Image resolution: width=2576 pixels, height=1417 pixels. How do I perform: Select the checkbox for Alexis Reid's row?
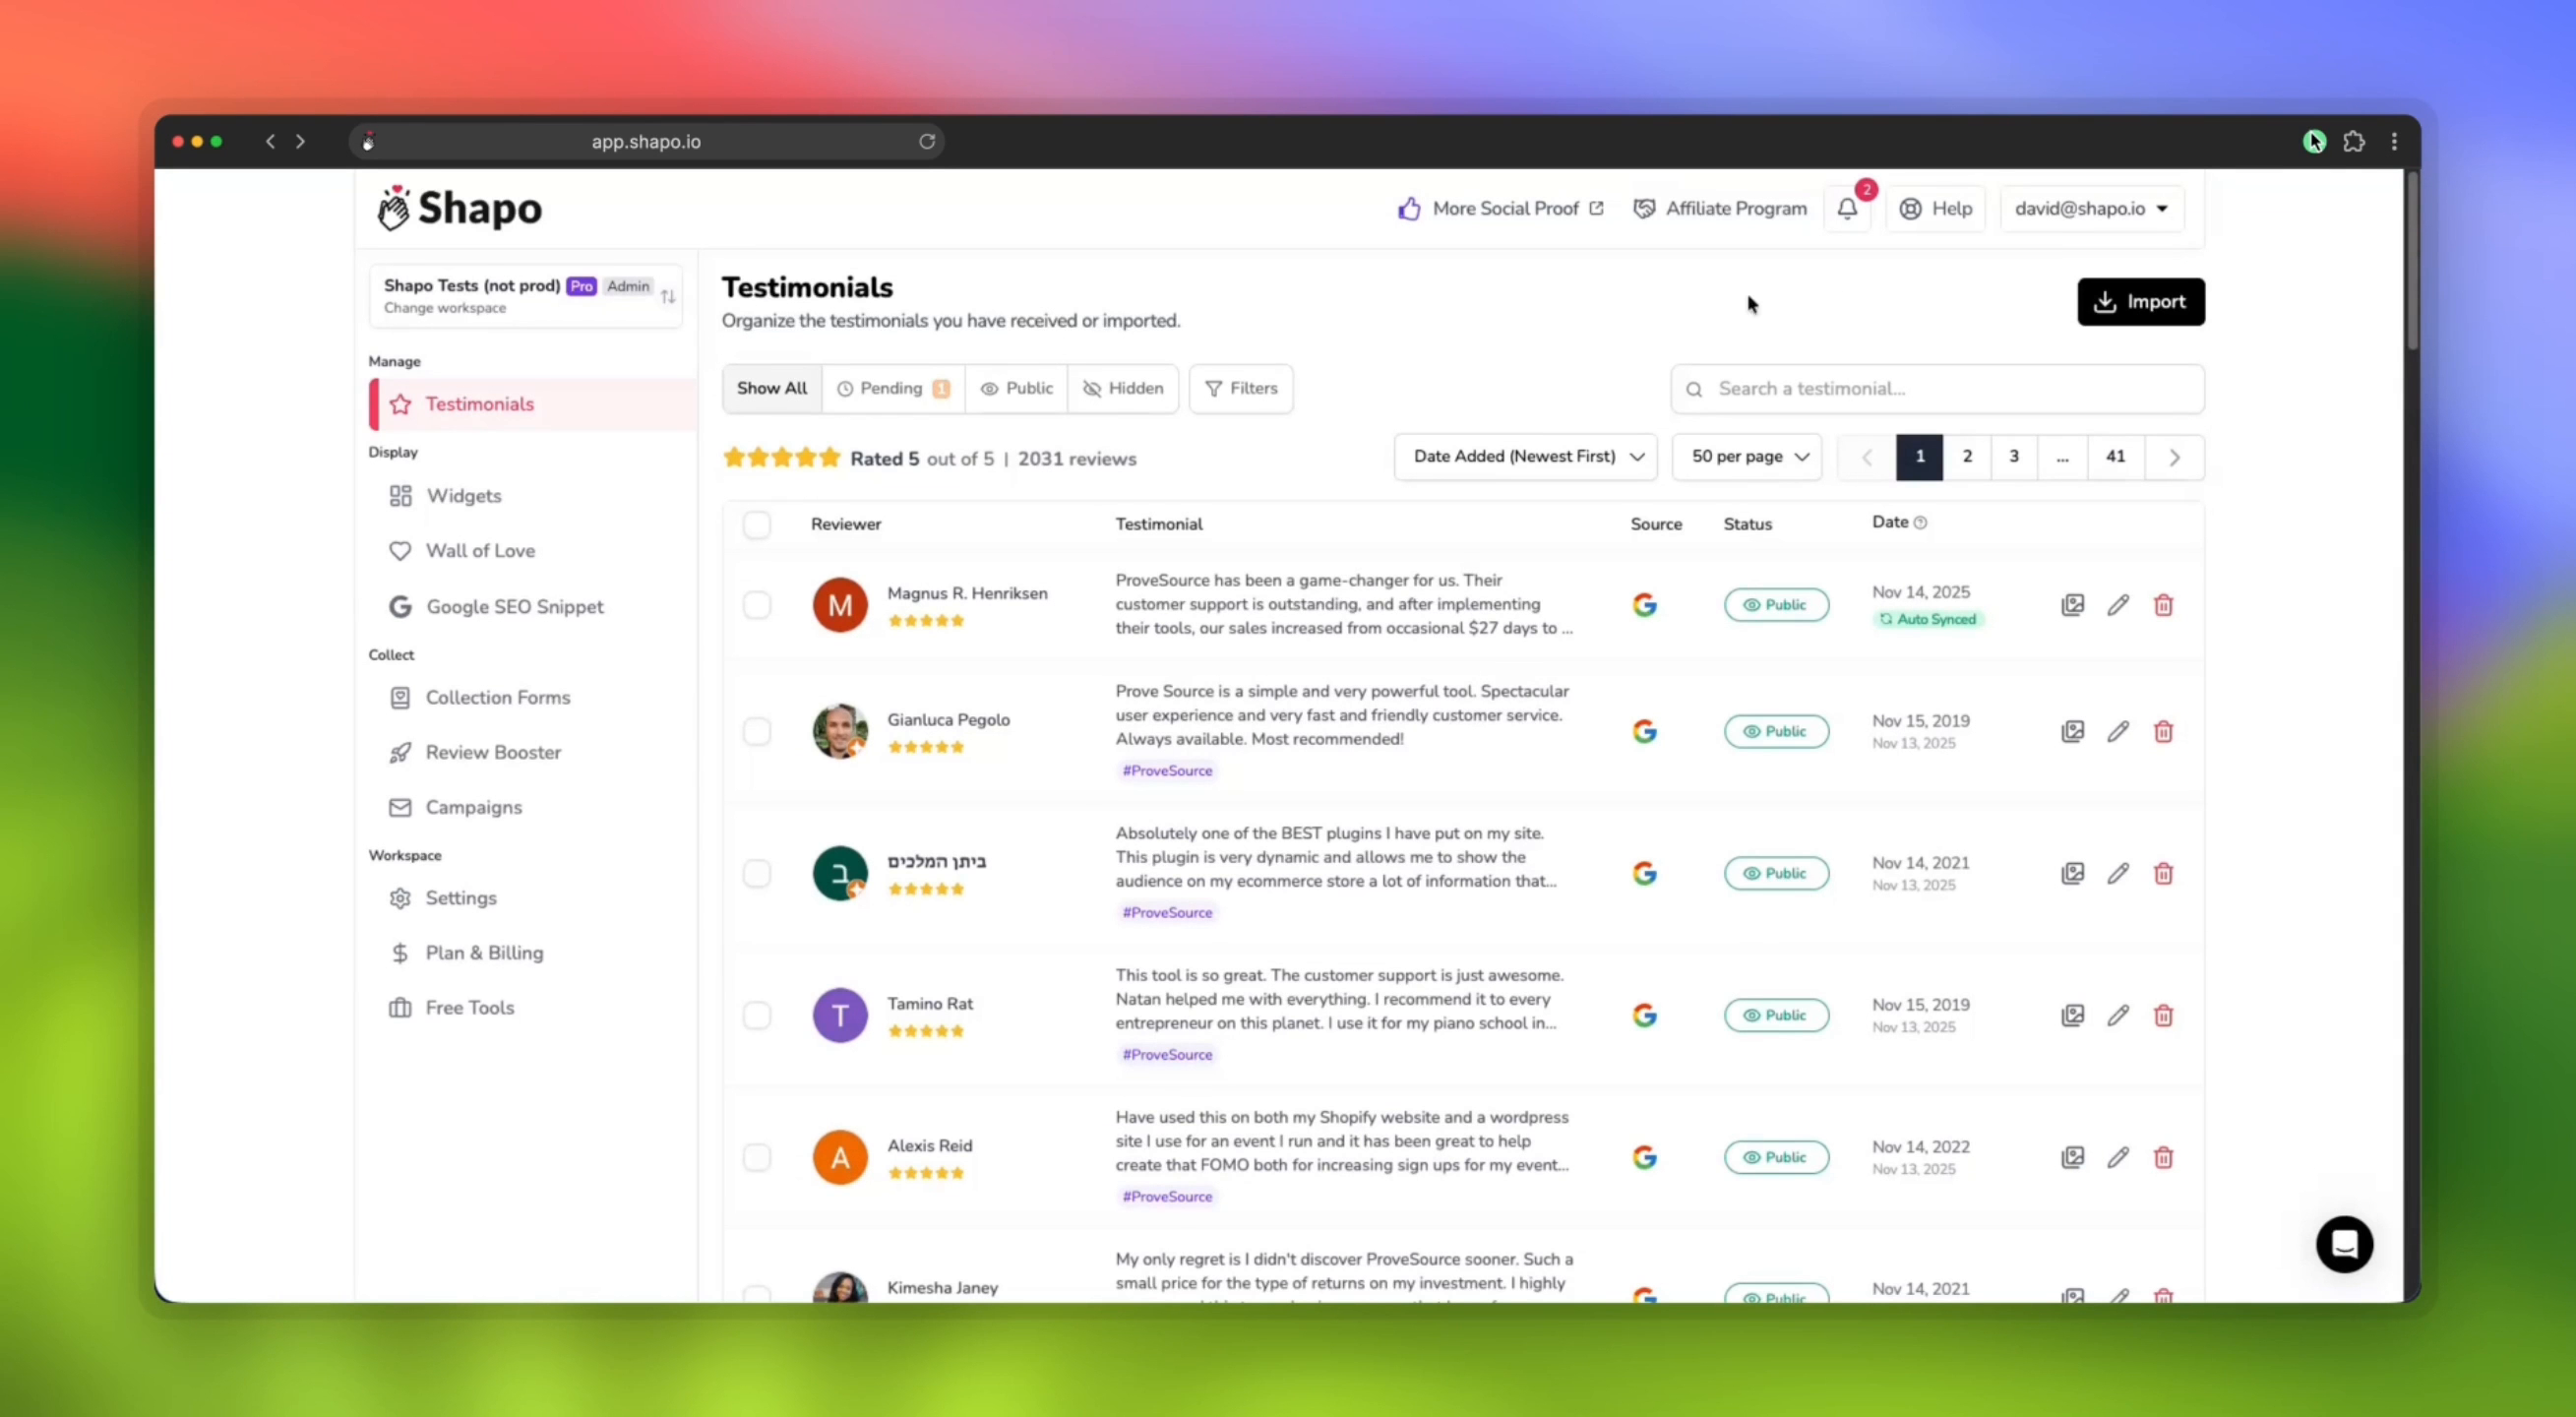tap(757, 1157)
